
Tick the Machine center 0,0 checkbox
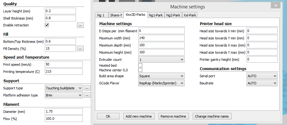click(140, 70)
